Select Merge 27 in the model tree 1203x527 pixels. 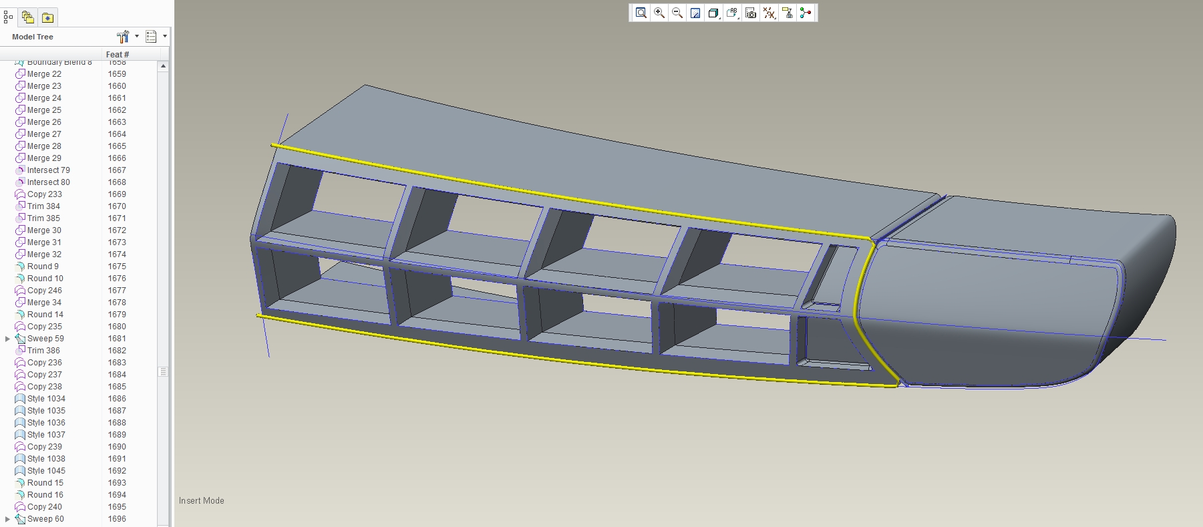[44, 134]
